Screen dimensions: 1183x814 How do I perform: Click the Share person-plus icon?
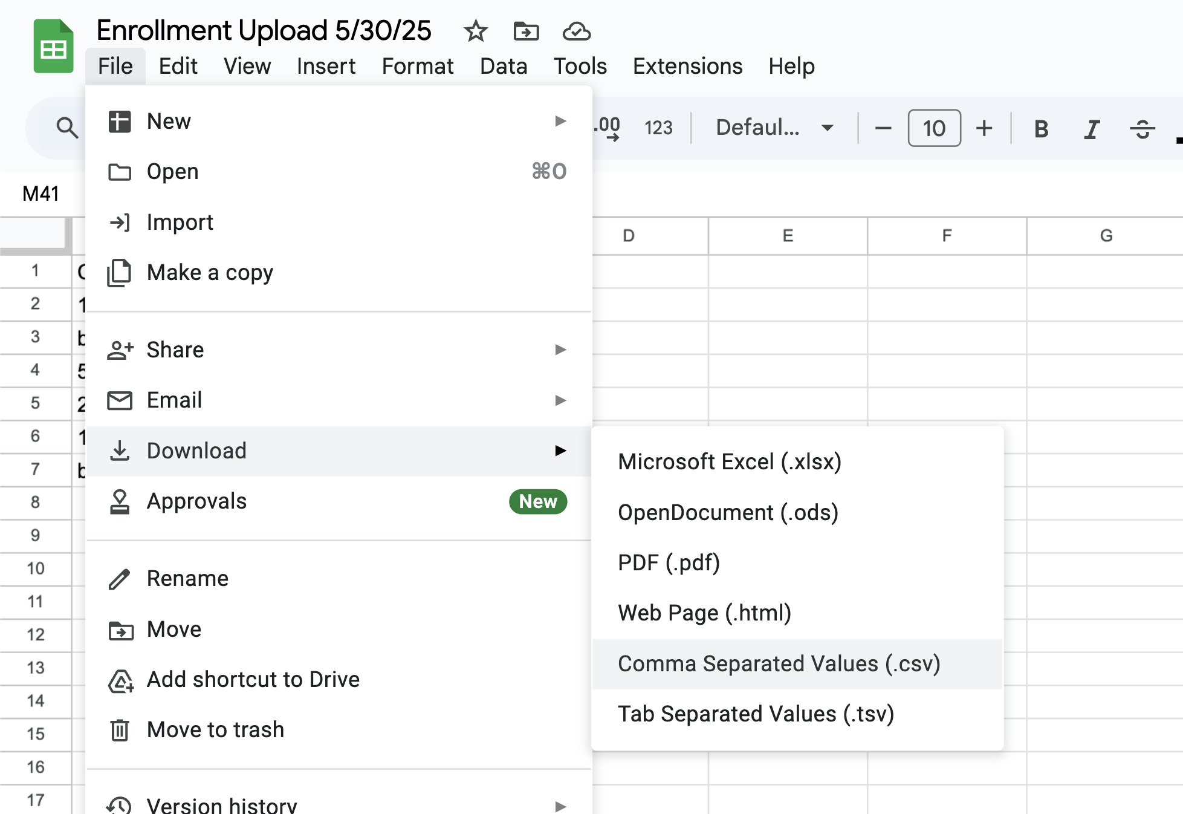[x=120, y=350]
